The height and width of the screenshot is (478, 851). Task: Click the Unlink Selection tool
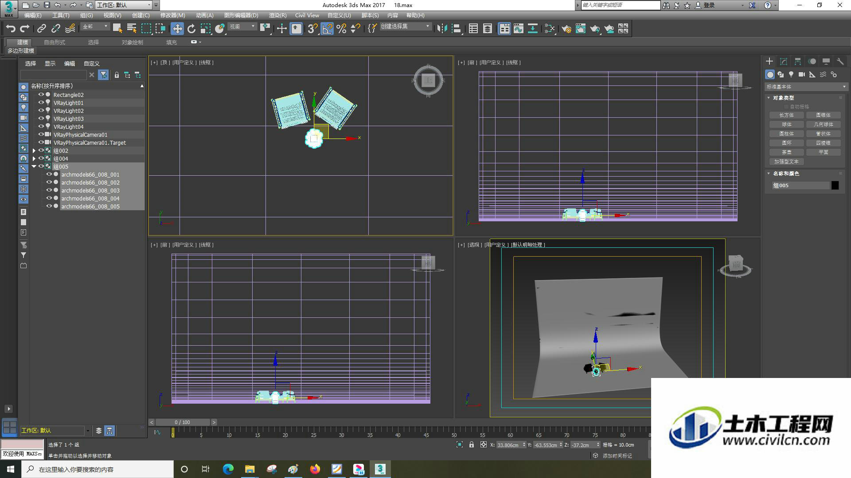[56, 29]
